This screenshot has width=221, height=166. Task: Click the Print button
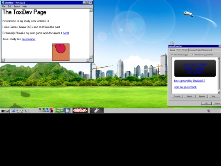(214, 96)
